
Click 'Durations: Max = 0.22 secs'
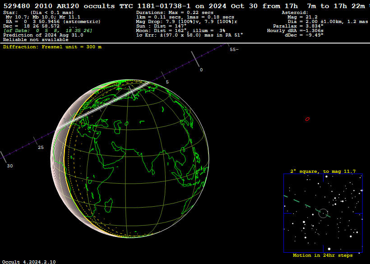[x=175, y=13]
